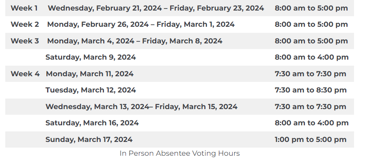Select the 1:00 pm to 5:00 pm hours
365x161 pixels.
[311, 140]
